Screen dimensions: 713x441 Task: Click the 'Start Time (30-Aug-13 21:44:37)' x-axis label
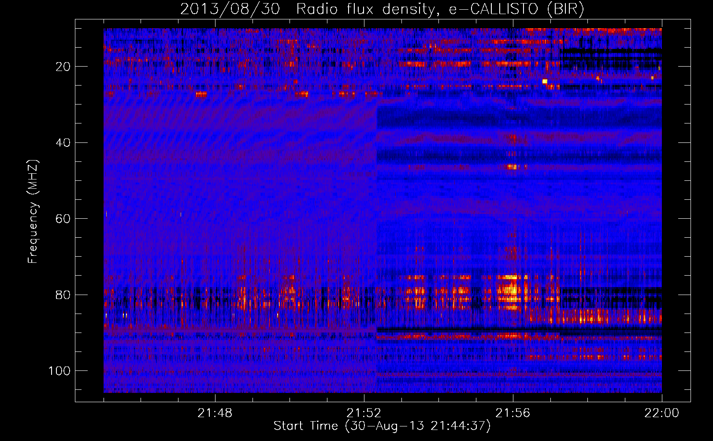pos(382,426)
